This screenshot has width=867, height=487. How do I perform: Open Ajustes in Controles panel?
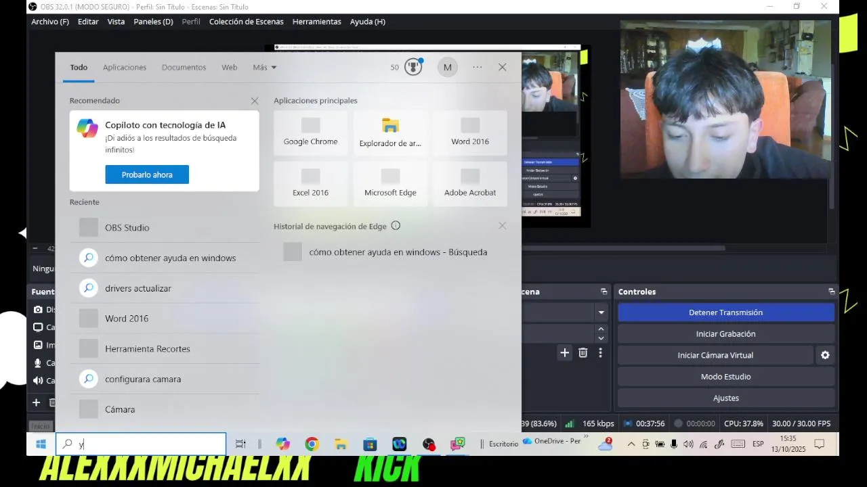[x=725, y=398]
